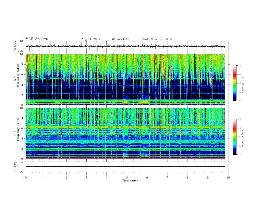Screen dimensions: 257x199
Task: Click inside the ch.2 spectrogram panel
Action: (x=125, y=133)
